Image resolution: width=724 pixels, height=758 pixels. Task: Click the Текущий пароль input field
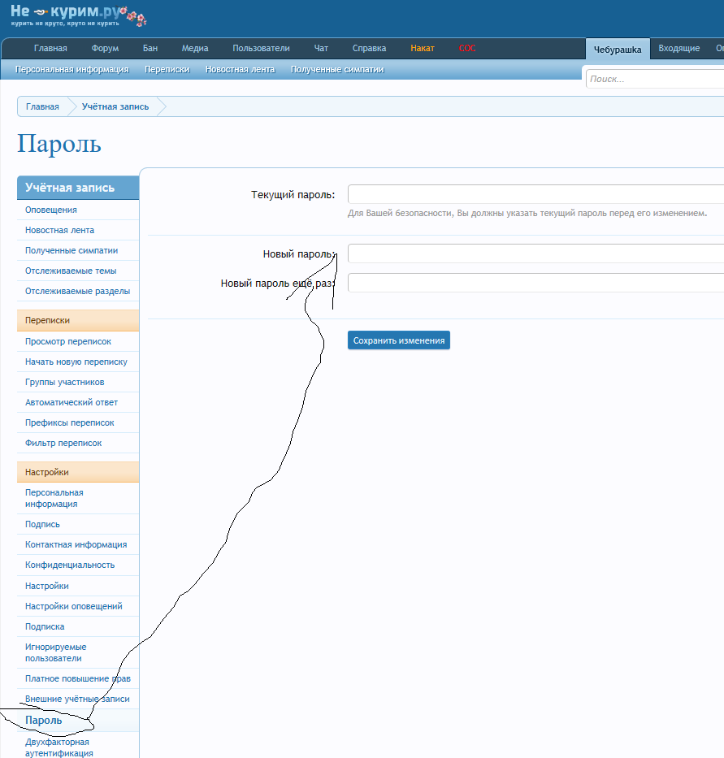pyautogui.click(x=535, y=194)
